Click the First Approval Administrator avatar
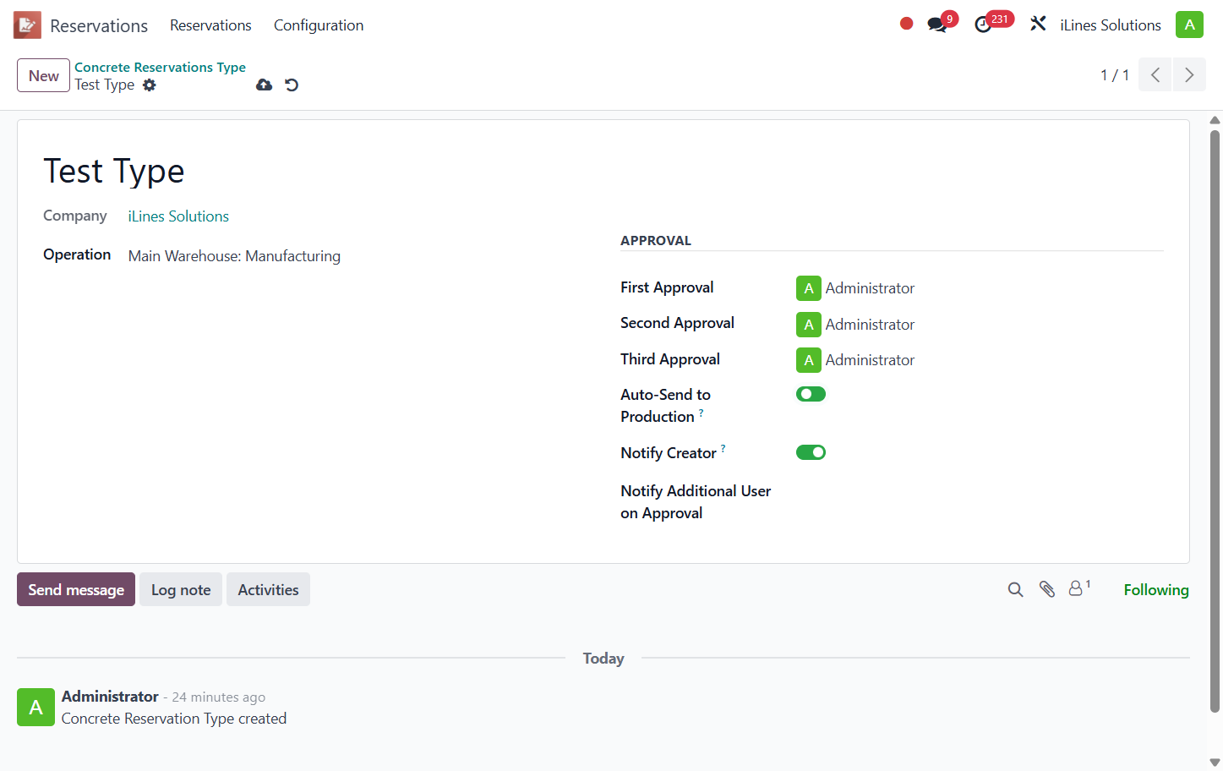The image size is (1223, 771). pyautogui.click(x=808, y=288)
